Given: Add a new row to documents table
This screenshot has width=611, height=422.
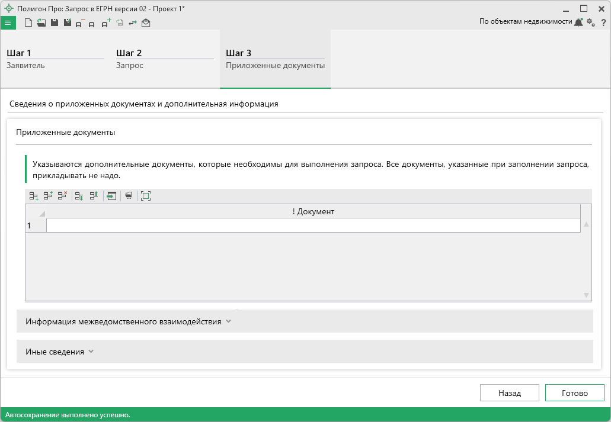Looking at the screenshot, I should pyautogui.click(x=34, y=196).
